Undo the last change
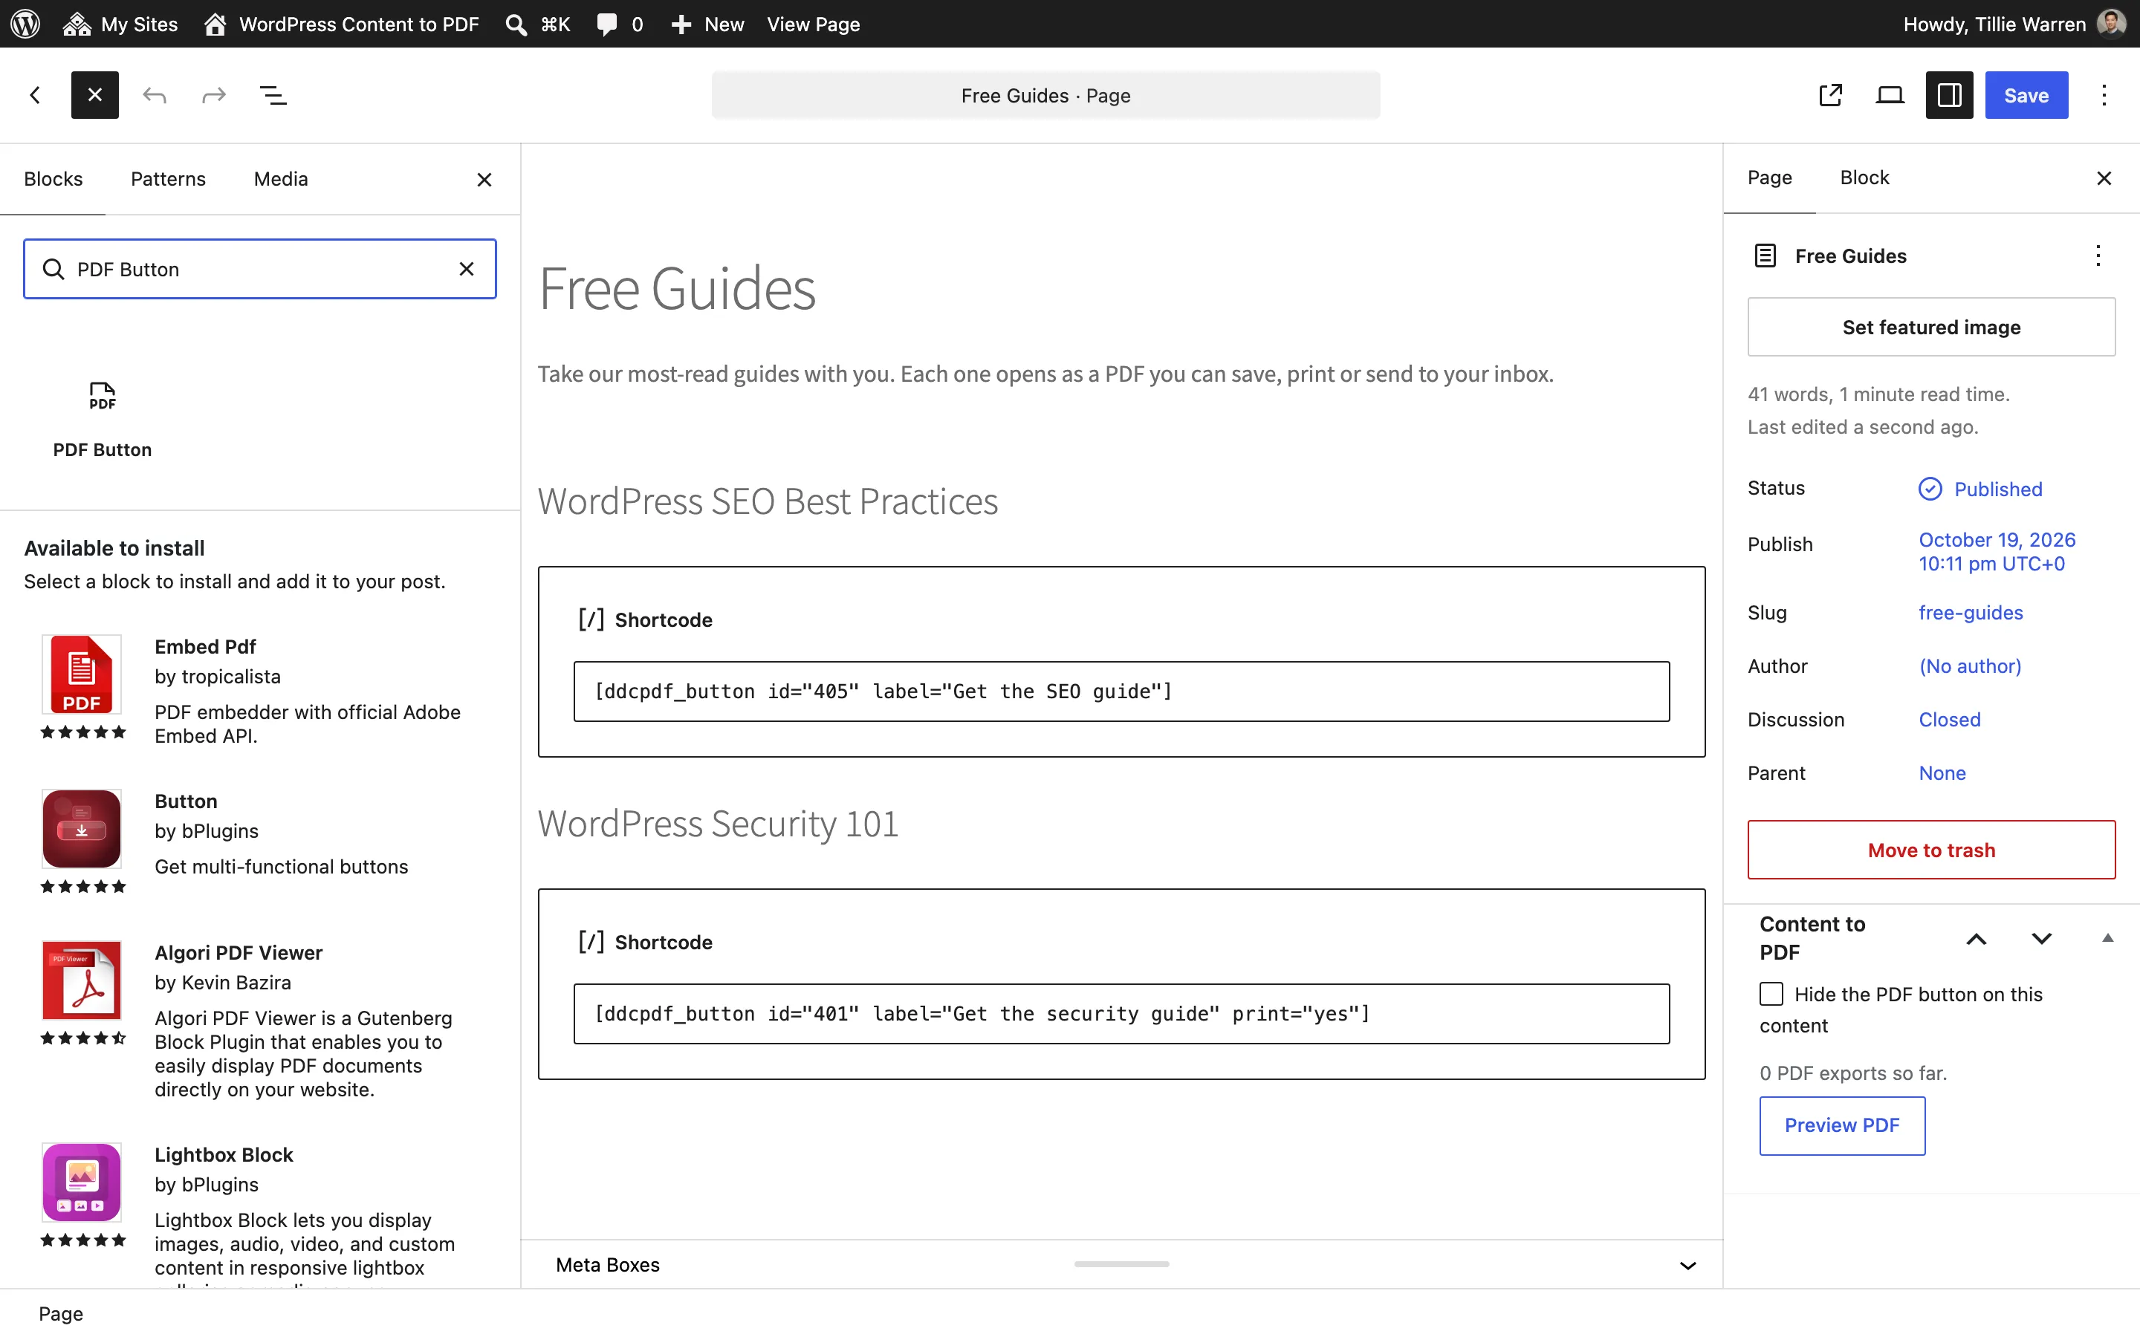 click(155, 94)
